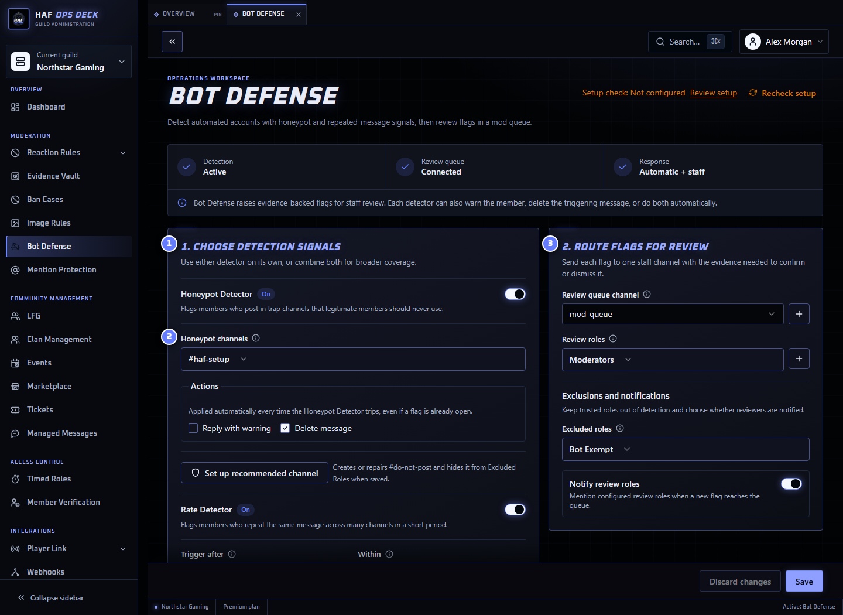Screen dimensions: 843x615
Task: Click the search magnifier icon
Action: tap(660, 42)
